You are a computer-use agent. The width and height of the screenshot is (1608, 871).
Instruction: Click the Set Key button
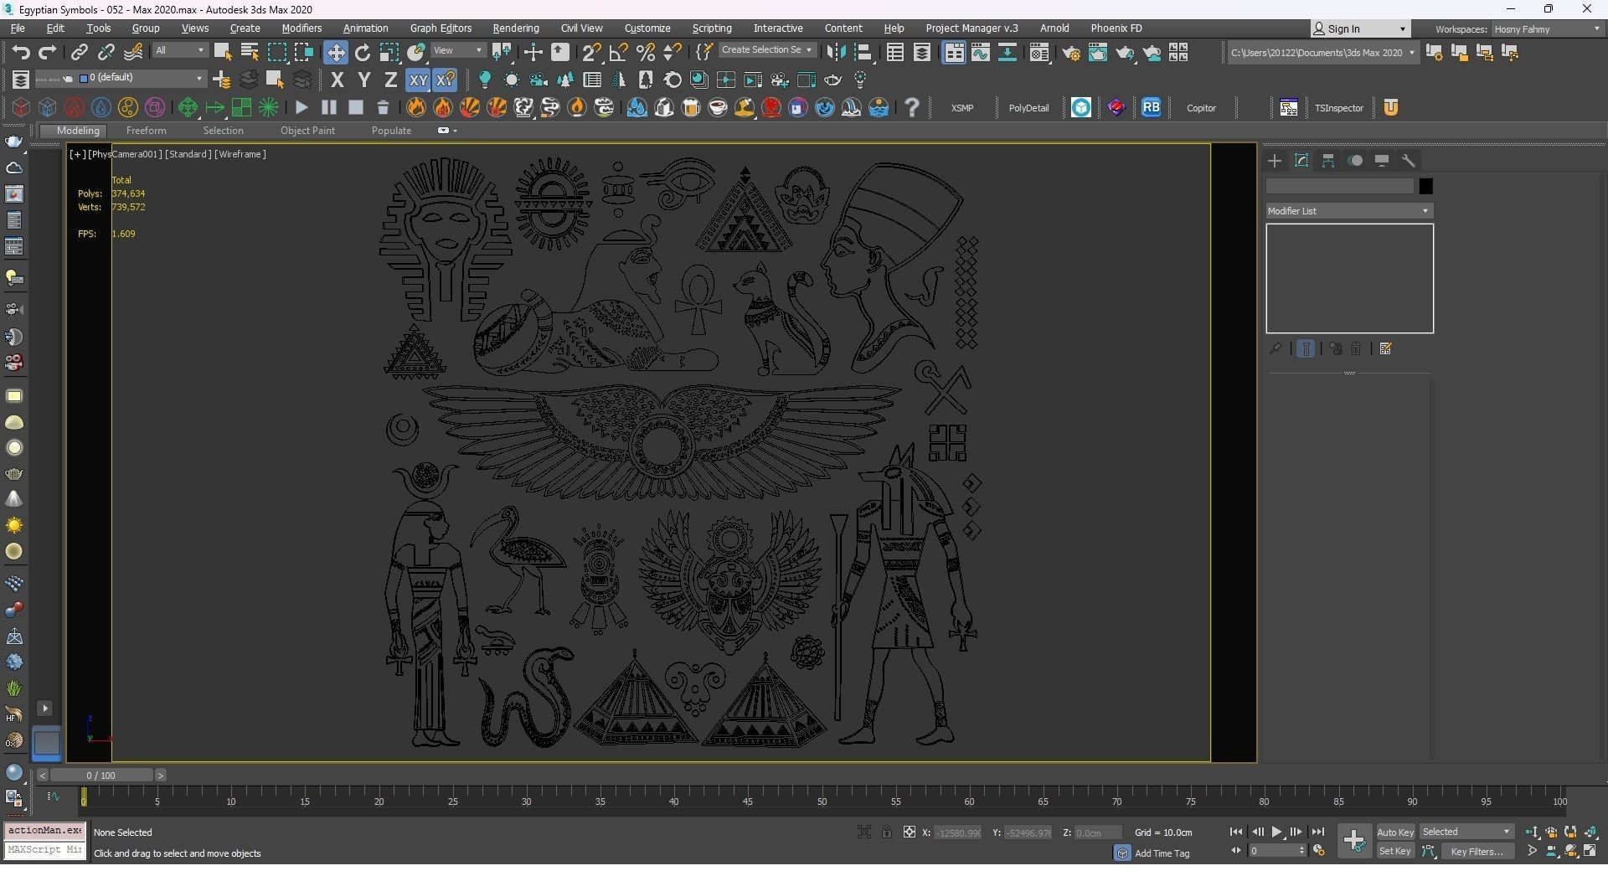(1394, 851)
